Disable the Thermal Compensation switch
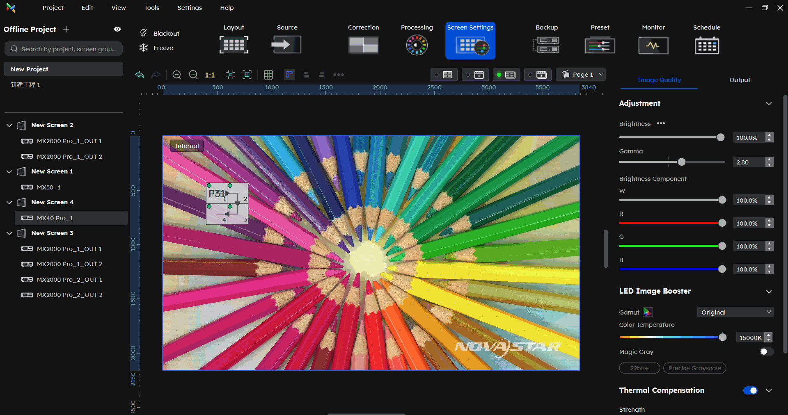 (750, 390)
